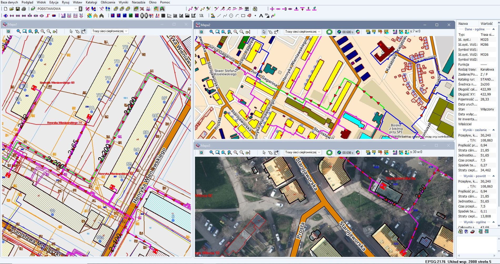Choose the rectangle drawing tool
500x264 pixels.
click(x=243, y=16)
